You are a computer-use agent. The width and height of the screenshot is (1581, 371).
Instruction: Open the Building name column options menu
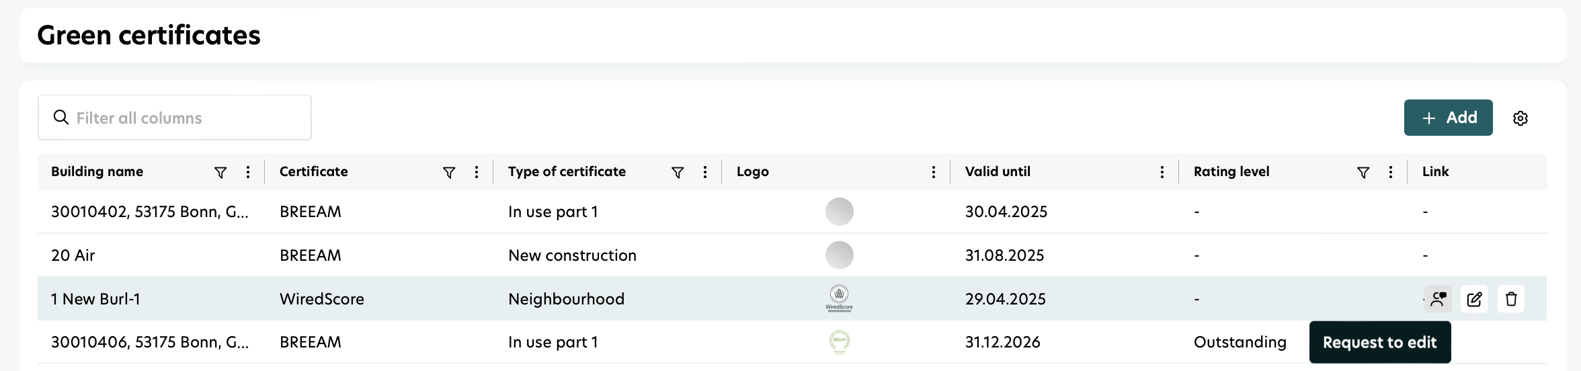[x=248, y=172]
